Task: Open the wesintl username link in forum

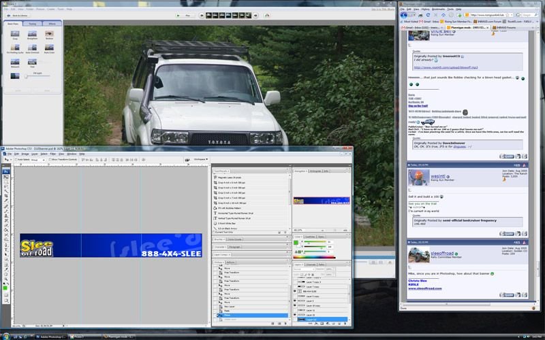Action: (437, 176)
